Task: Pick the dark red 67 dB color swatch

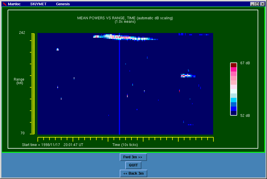Action: point(234,65)
